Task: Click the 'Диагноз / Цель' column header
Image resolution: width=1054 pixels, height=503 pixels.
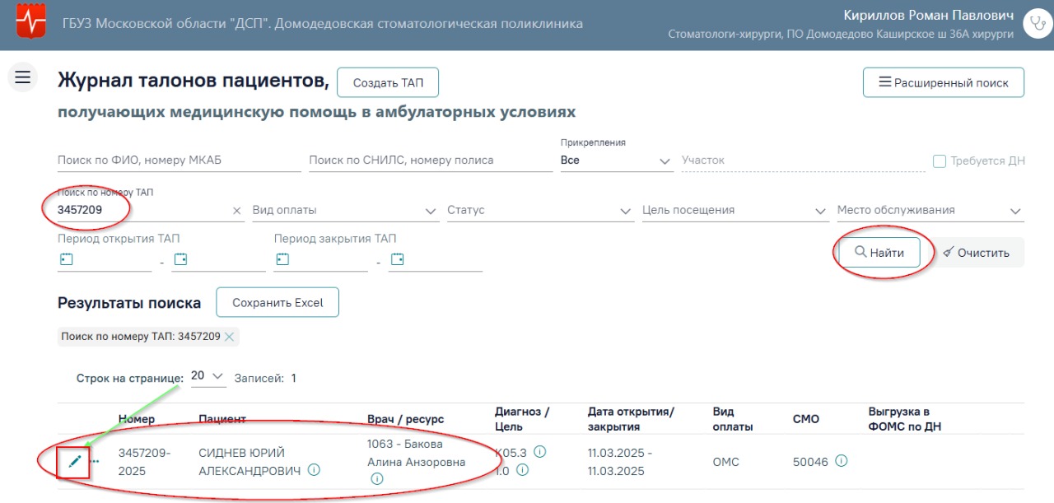Action: click(522, 419)
